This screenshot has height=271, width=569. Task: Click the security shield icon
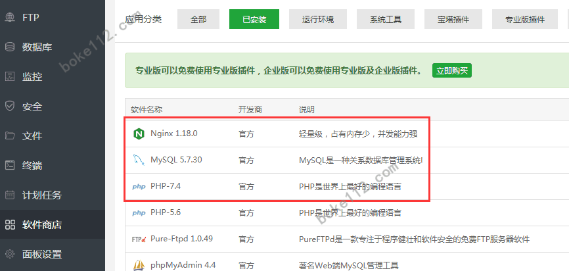[x=10, y=107]
